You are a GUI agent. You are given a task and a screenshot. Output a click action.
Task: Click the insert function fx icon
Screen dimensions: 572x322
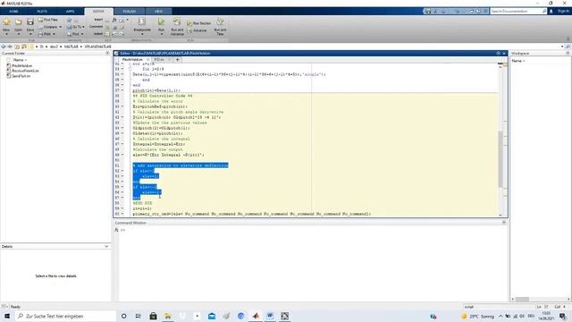(x=114, y=20)
